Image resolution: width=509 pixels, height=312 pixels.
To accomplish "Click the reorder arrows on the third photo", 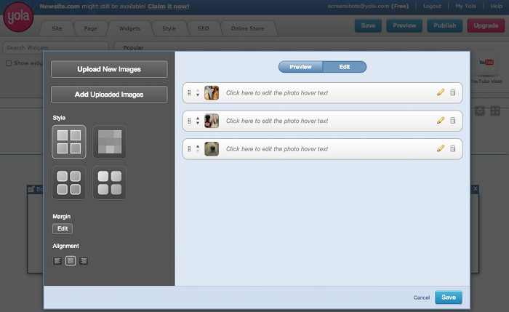I will 198,148.
